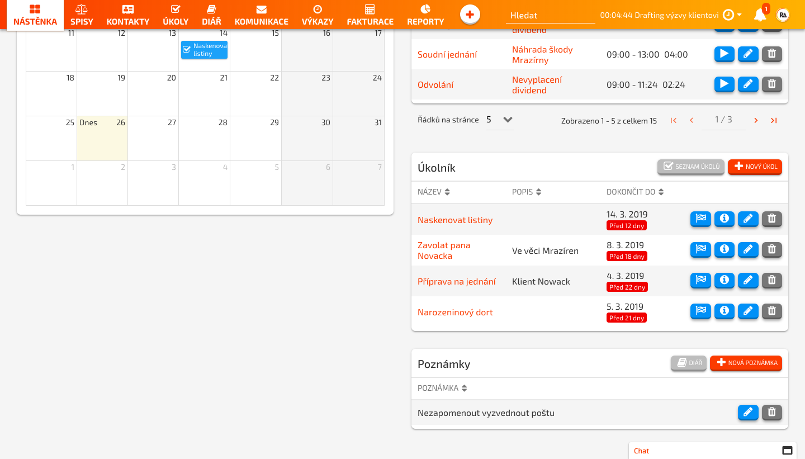The height and width of the screenshot is (459, 805).
Task: Sort tasks by Dokončit do column
Action: 635,192
